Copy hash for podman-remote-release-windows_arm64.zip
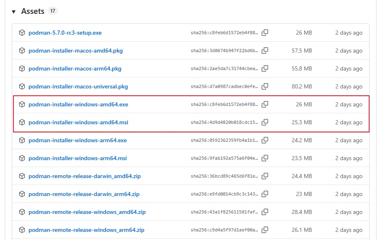The height and width of the screenshot is (240, 381). coord(265,230)
